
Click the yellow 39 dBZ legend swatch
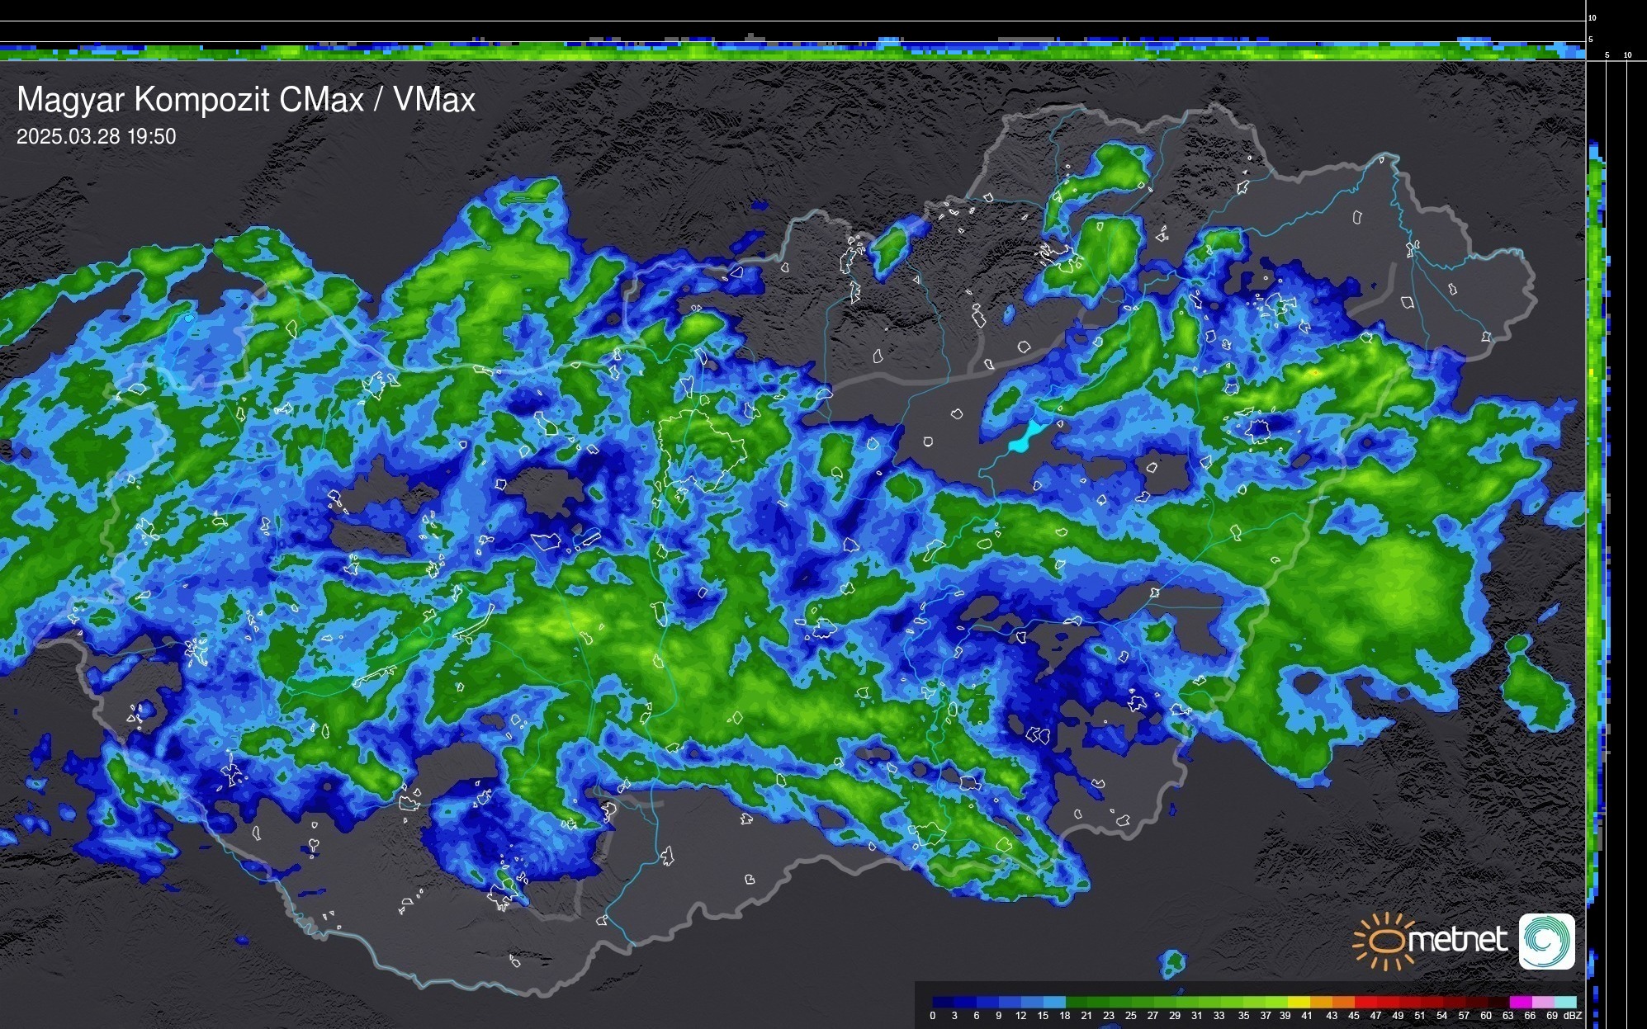pyautogui.click(x=1299, y=1003)
